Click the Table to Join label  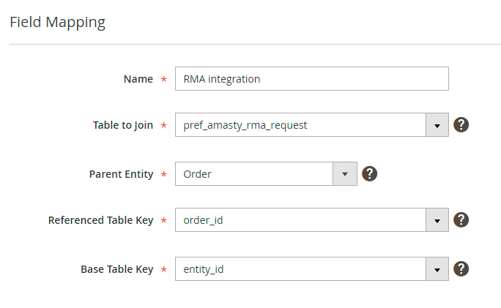point(123,125)
